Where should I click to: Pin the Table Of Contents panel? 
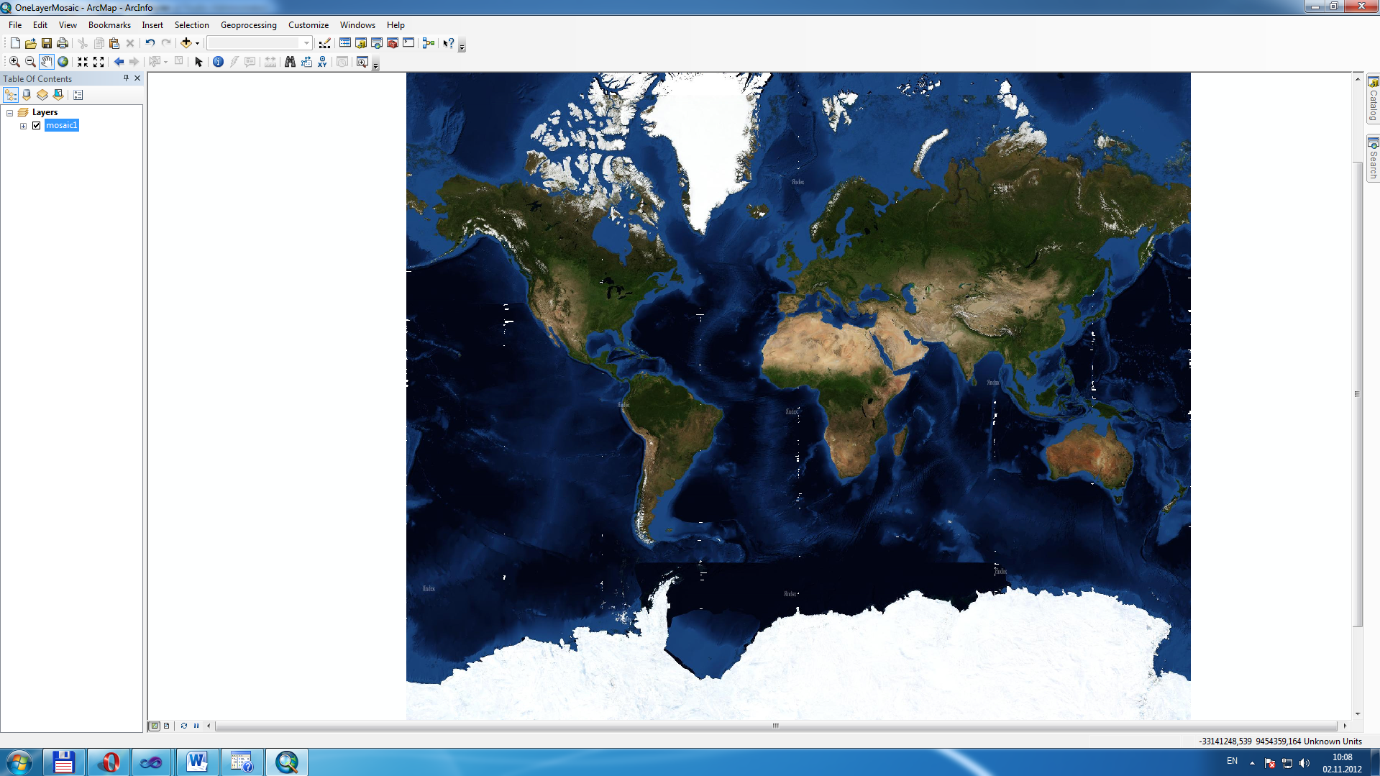126,78
